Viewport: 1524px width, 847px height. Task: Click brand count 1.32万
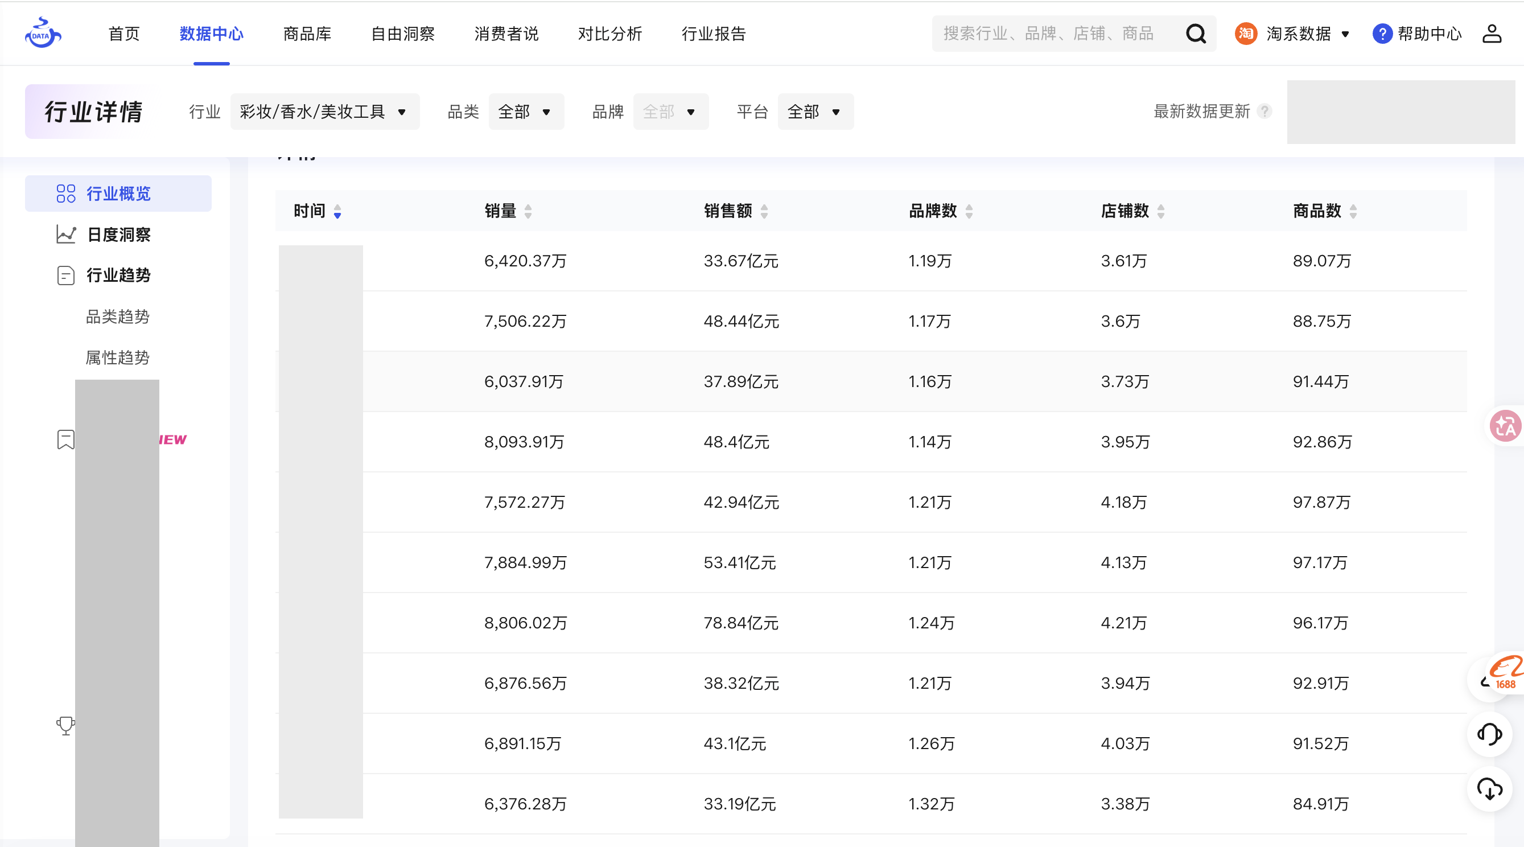[931, 804]
